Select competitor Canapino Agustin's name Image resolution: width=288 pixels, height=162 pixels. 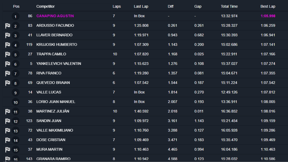pyautogui.click(x=55, y=16)
